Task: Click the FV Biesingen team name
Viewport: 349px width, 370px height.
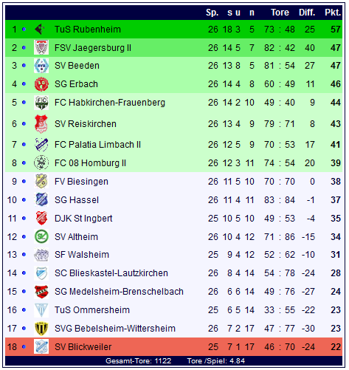Action: tap(81, 182)
